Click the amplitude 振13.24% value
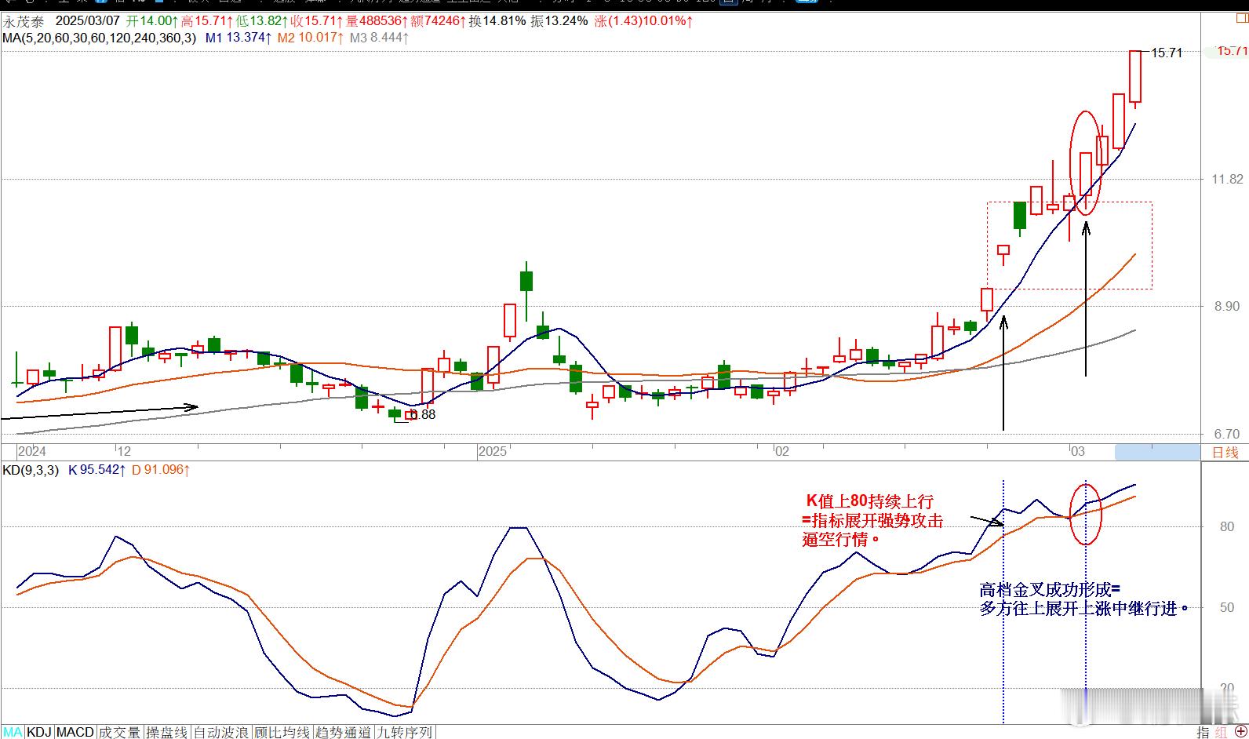 [559, 21]
